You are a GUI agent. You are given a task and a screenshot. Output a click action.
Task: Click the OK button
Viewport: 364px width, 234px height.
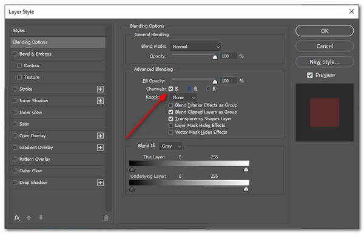(325, 31)
